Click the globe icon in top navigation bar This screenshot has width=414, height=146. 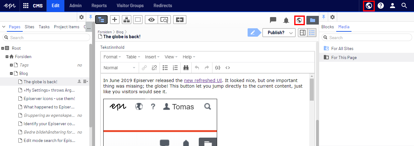tap(369, 6)
